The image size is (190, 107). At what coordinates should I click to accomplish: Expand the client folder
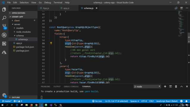point(23,21)
